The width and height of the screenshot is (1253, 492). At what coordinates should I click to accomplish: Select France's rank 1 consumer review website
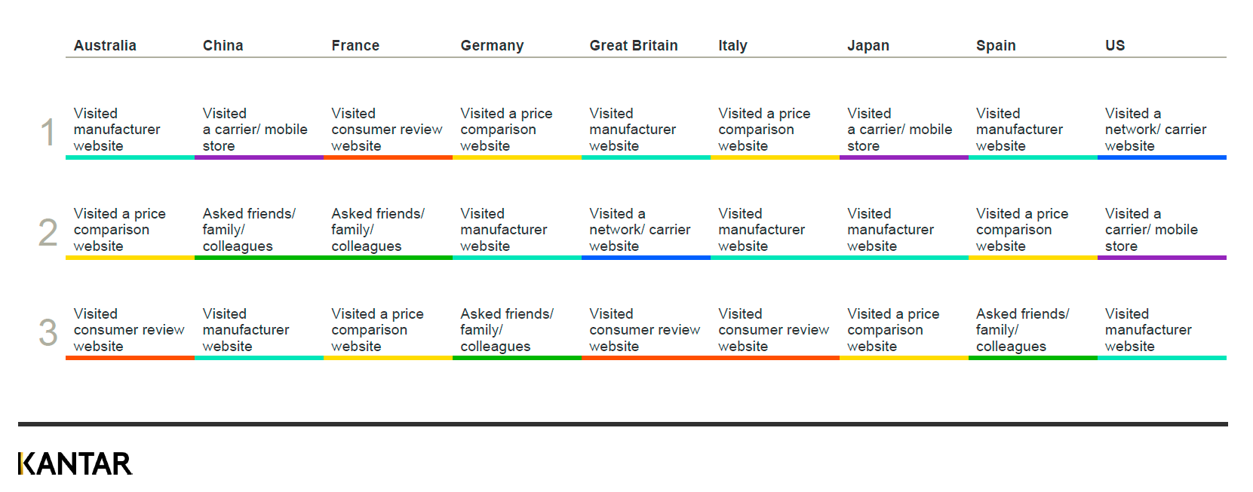(386, 130)
